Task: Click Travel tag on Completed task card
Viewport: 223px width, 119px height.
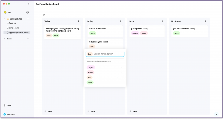Action: [144, 33]
